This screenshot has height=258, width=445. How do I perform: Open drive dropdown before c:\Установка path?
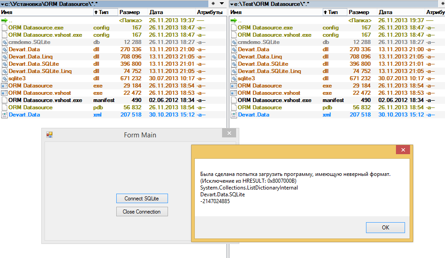(x=2, y=4)
